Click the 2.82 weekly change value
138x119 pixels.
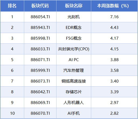(114, 113)
